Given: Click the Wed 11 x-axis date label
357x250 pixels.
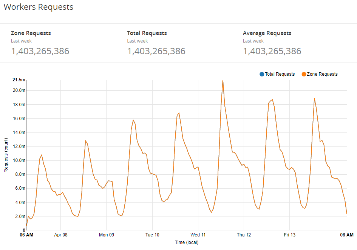Looking at the screenshot, I should [198, 235].
